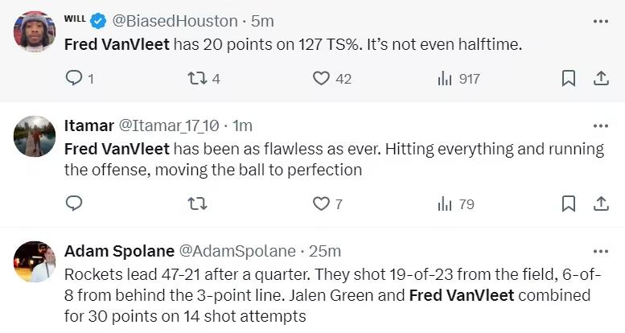The height and width of the screenshot is (333, 625).
Task: Bookmark Itamar's tweet
Action: (x=568, y=203)
